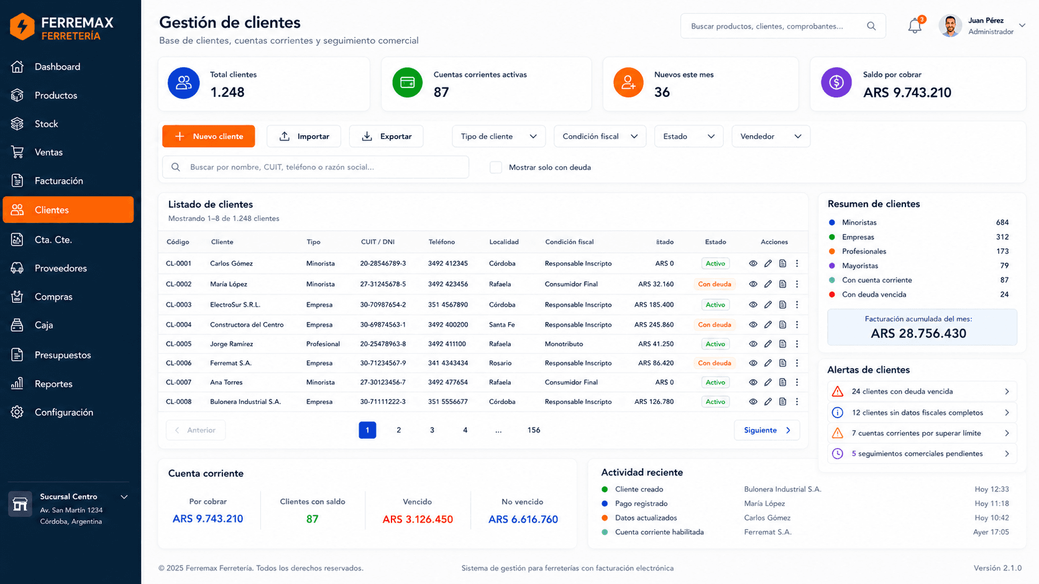
Task: View Carlos Gómez details with eye icon
Action: click(x=753, y=264)
